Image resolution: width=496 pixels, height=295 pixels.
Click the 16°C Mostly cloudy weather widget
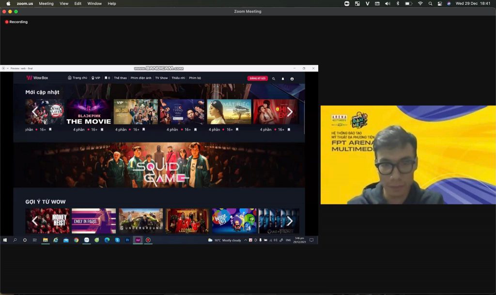225,240
